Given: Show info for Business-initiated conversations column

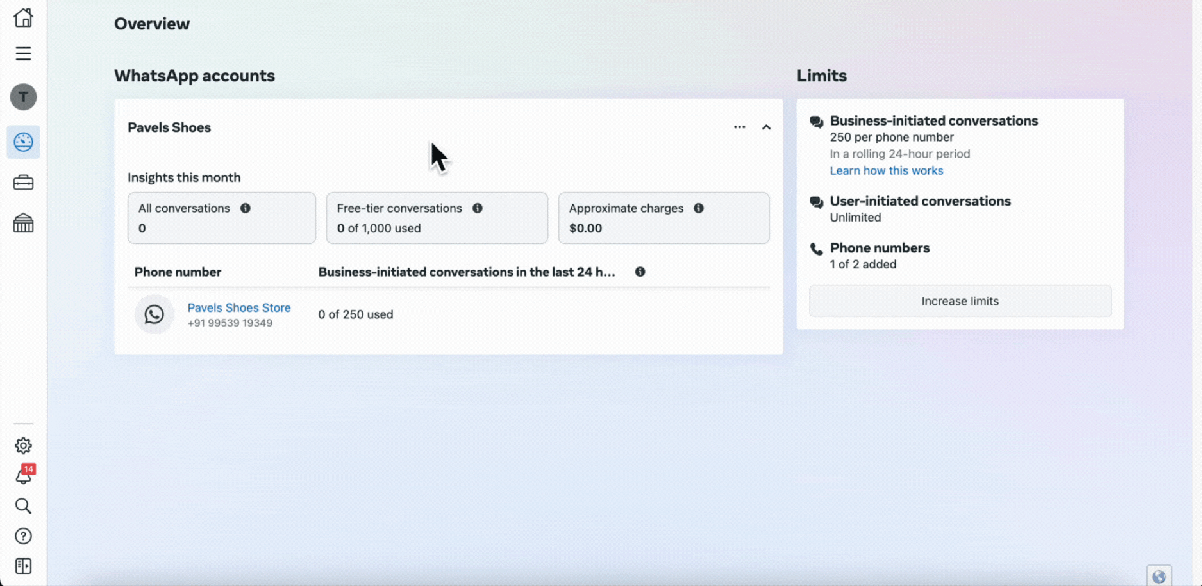Looking at the screenshot, I should tap(640, 272).
